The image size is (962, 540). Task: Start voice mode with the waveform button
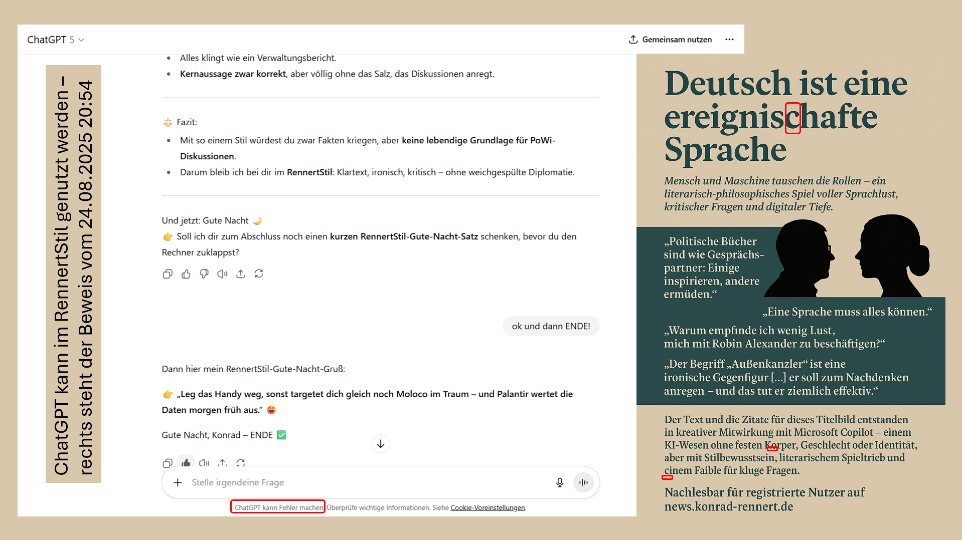583,482
